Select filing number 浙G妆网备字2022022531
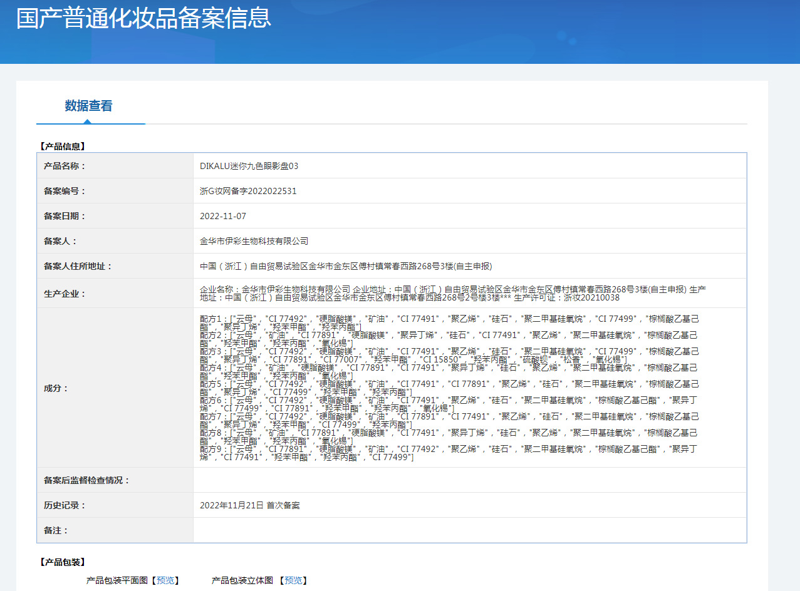This screenshot has width=800, height=591. tap(248, 191)
